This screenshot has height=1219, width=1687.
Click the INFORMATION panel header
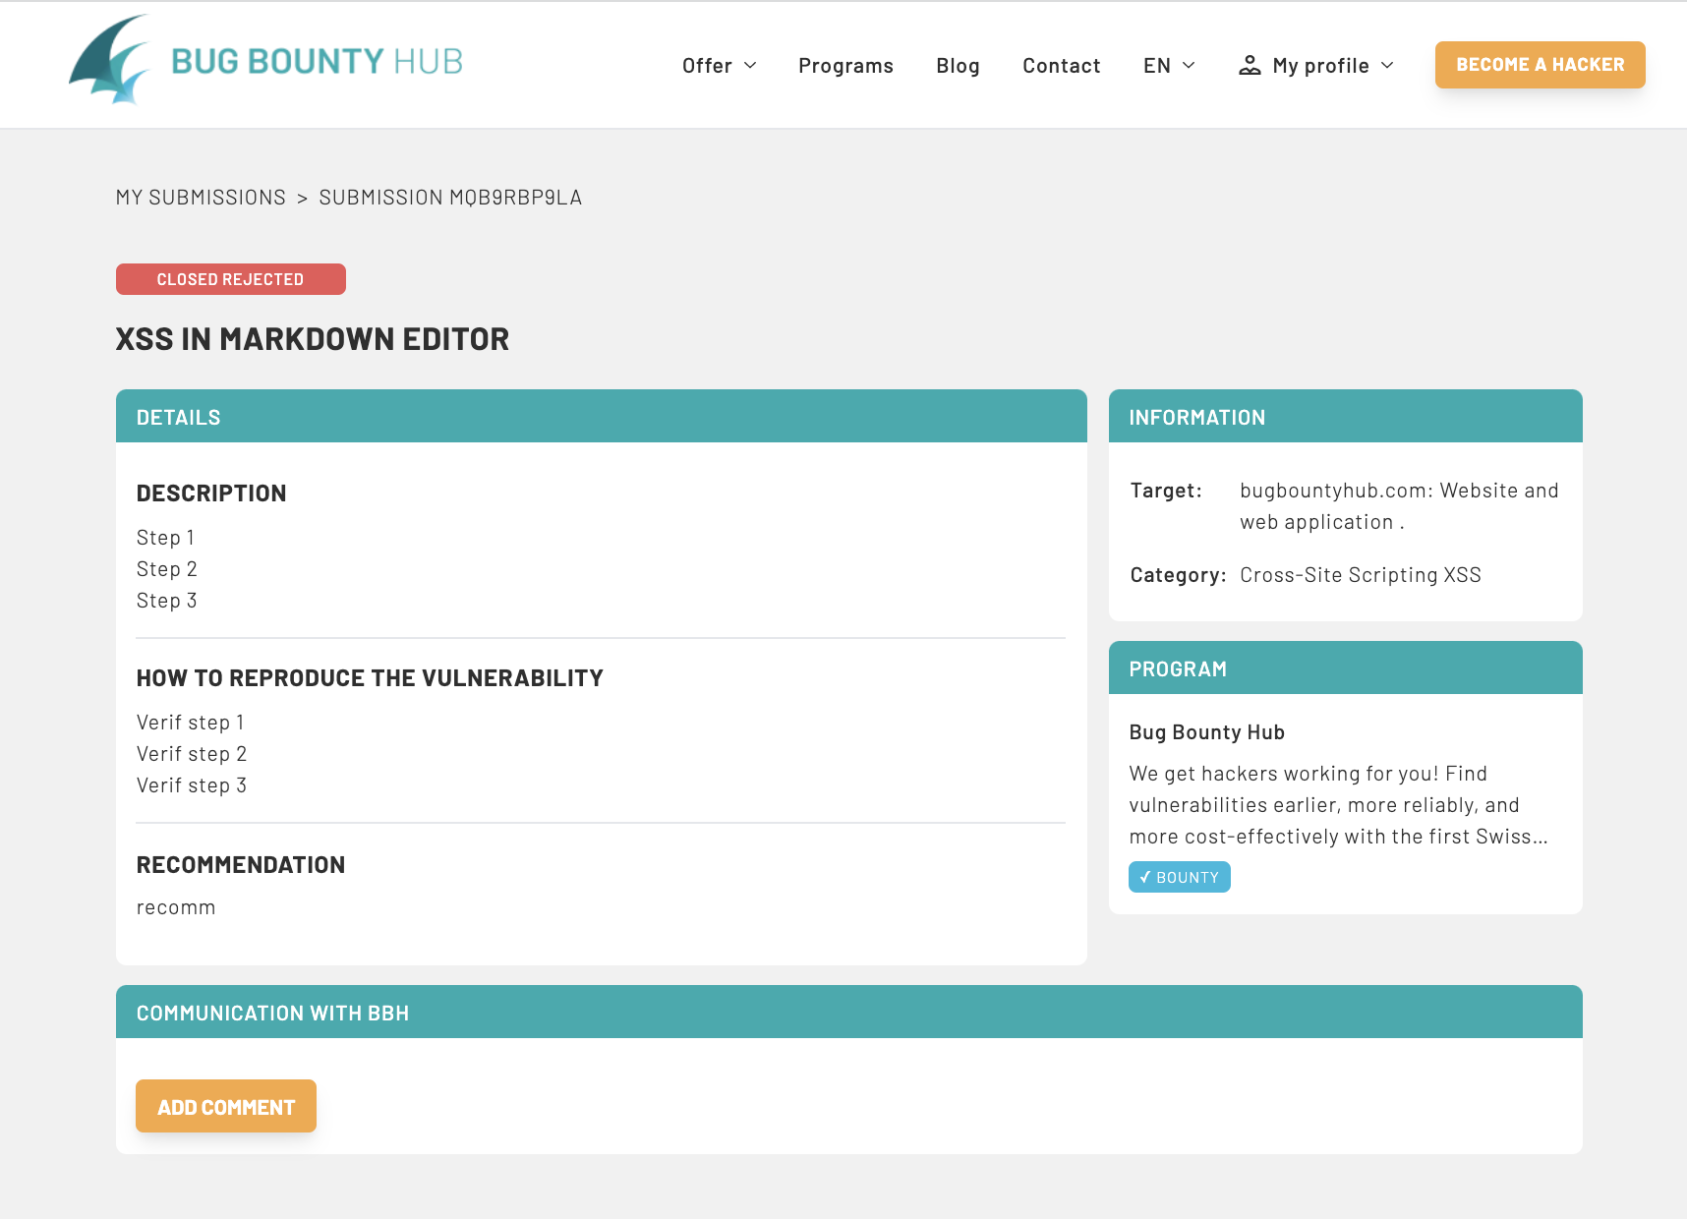pyautogui.click(x=1346, y=416)
